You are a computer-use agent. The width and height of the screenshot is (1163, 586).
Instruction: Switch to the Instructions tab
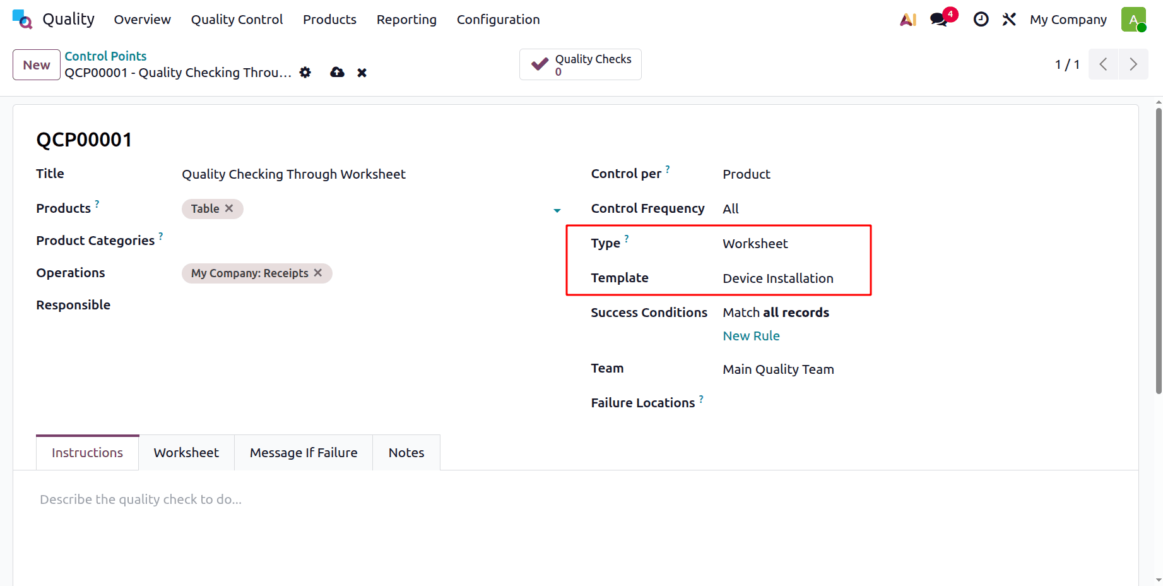[87, 453]
